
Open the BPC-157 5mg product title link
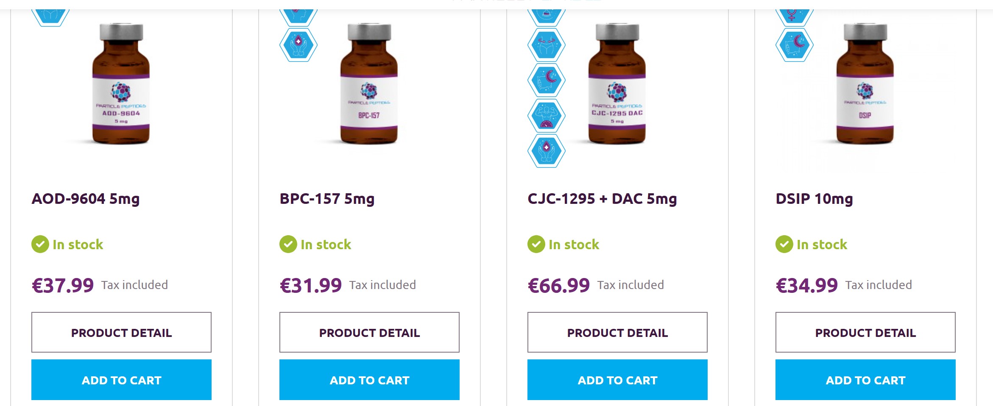point(326,198)
